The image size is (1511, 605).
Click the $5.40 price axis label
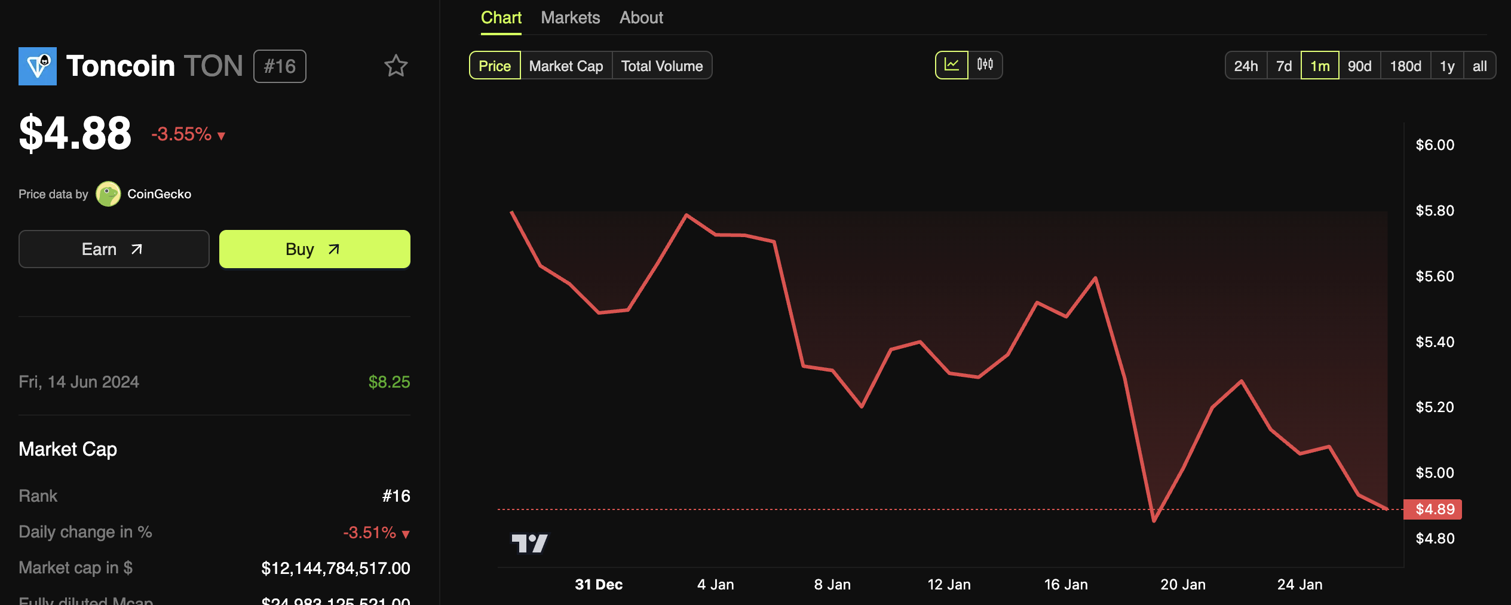[x=1435, y=342]
